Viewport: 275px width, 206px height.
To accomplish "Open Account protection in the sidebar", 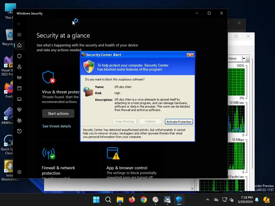I will click(x=19, y=67).
